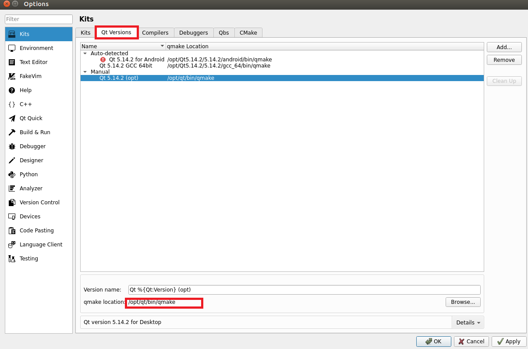Viewport: 528px width, 349px height.
Task: Open the Kits category icon in sidebar
Action: click(x=12, y=34)
